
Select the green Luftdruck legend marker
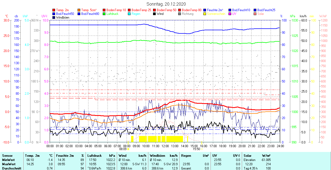pyautogui.click(x=104, y=14)
